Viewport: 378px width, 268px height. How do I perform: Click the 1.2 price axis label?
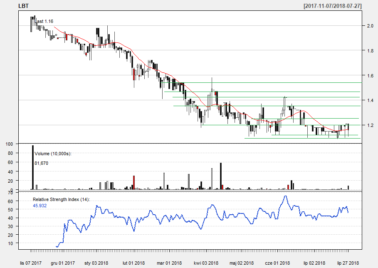(371, 125)
